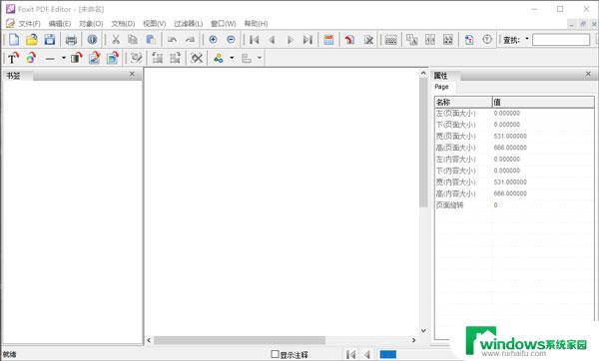Viewport: 599px width, 361px height.
Task: Undo the last action
Action: pos(172,39)
